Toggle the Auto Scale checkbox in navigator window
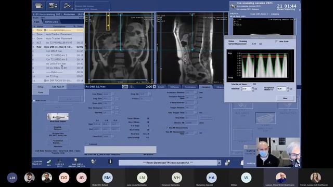 [x=276, y=42]
